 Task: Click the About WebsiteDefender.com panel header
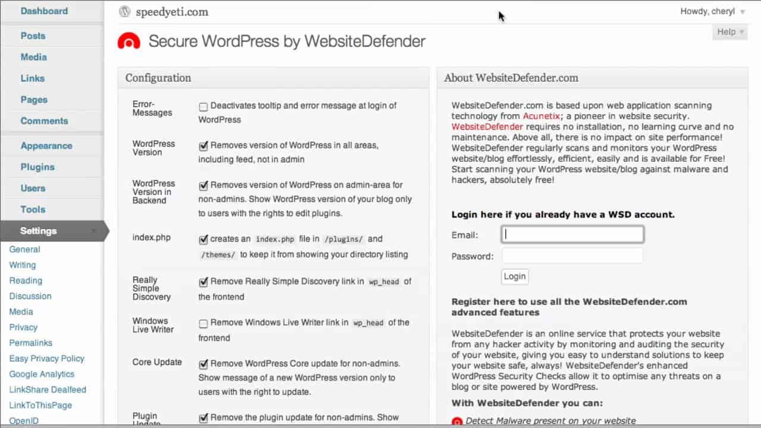(592, 78)
